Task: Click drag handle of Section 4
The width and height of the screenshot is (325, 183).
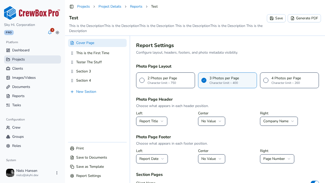Action: point(72,81)
